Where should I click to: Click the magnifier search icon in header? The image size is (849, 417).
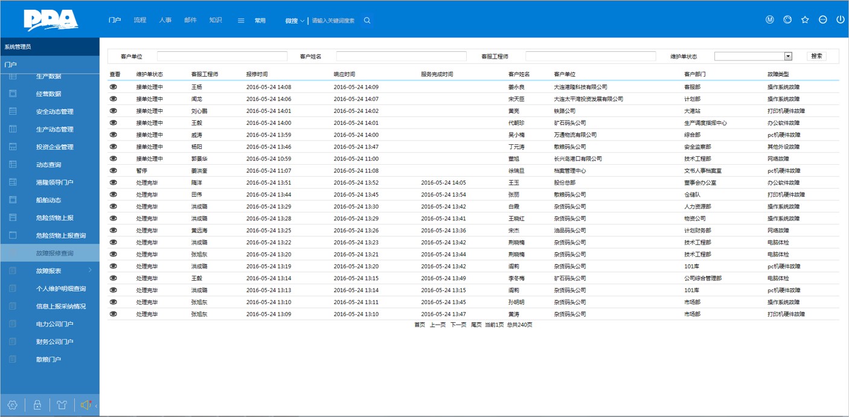point(367,21)
